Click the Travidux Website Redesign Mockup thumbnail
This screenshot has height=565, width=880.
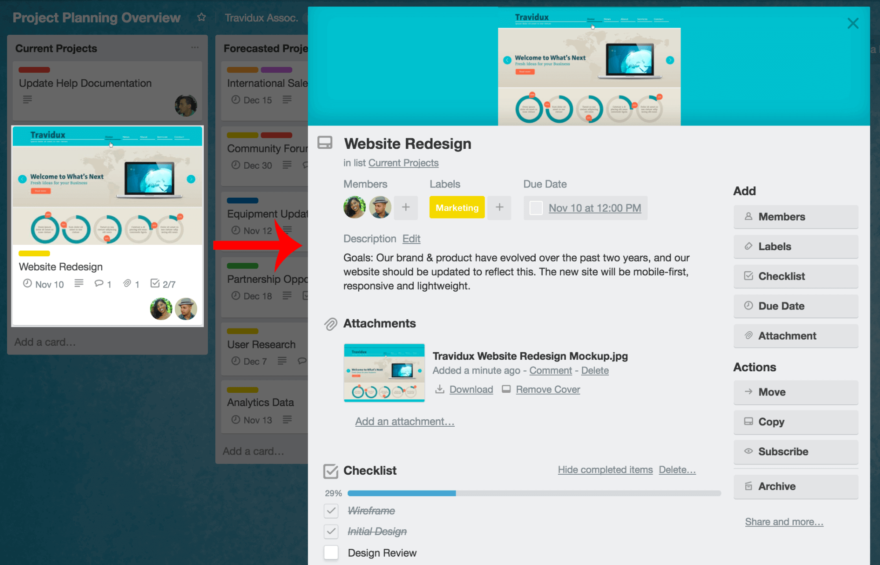click(x=383, y=371)
